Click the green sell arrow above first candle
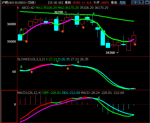150x123 pixels. 21,30
